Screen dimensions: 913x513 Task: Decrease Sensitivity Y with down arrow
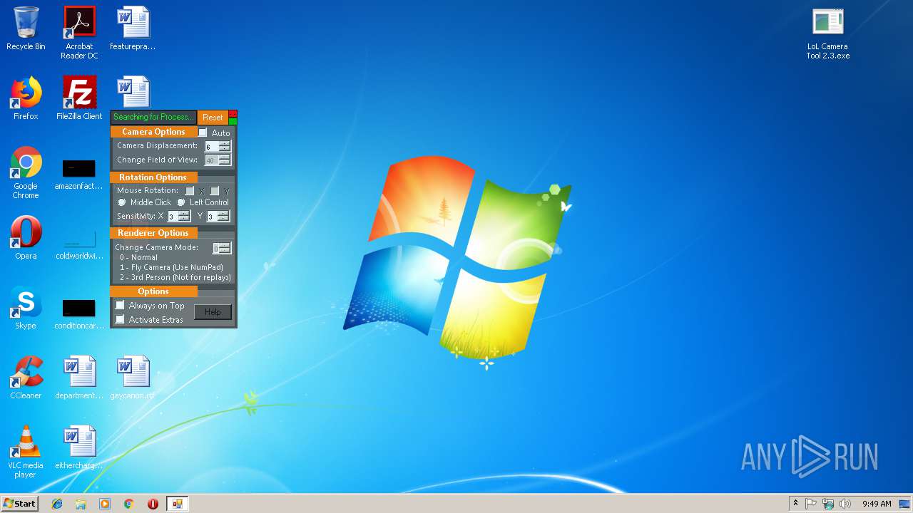[223, 219]
